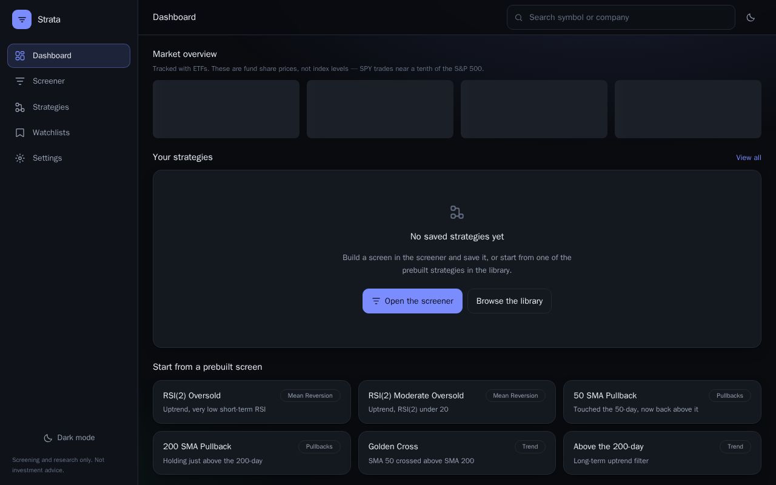The height and width of the screenshot is (485, 776).
Task: Open the Dashboard menu item
Action: coord(69,56)
